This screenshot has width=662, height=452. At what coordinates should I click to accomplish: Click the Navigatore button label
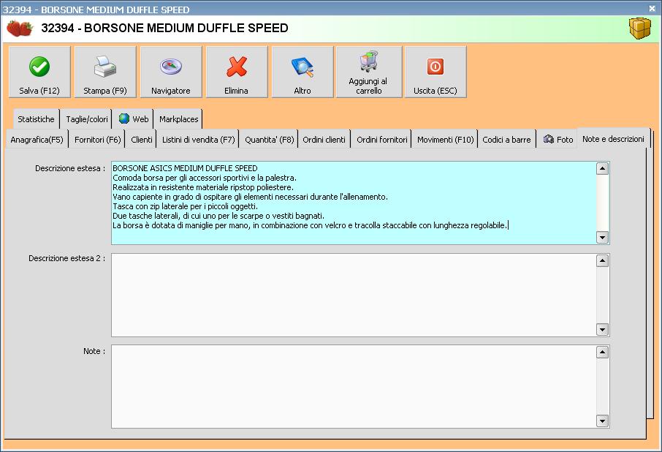[x=170, y=91]
